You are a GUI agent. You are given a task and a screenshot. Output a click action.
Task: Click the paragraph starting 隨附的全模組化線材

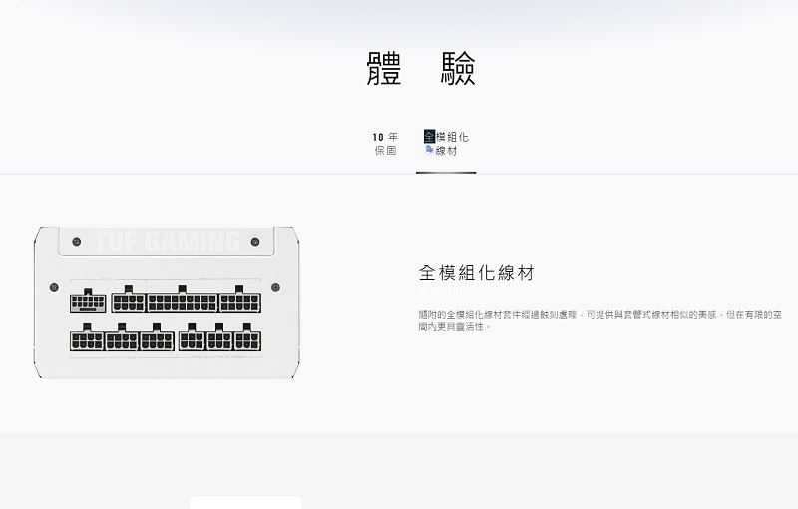600,320
